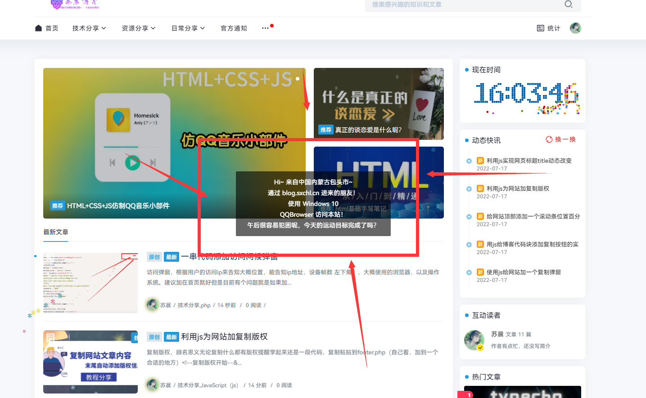Click the site logo at top left
646x398 pixels.
pyautogui.click(x=74, y=4)
